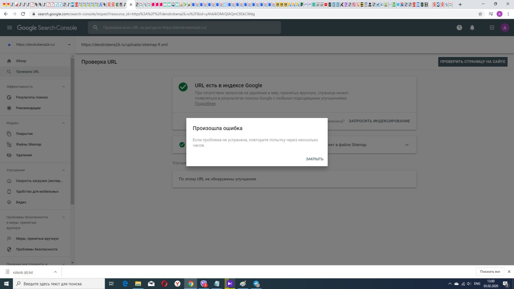Viewport: 514px width, 289px height.
Task: Click the Файлы Sitemap tree icon
Action: tap(9, 144)
